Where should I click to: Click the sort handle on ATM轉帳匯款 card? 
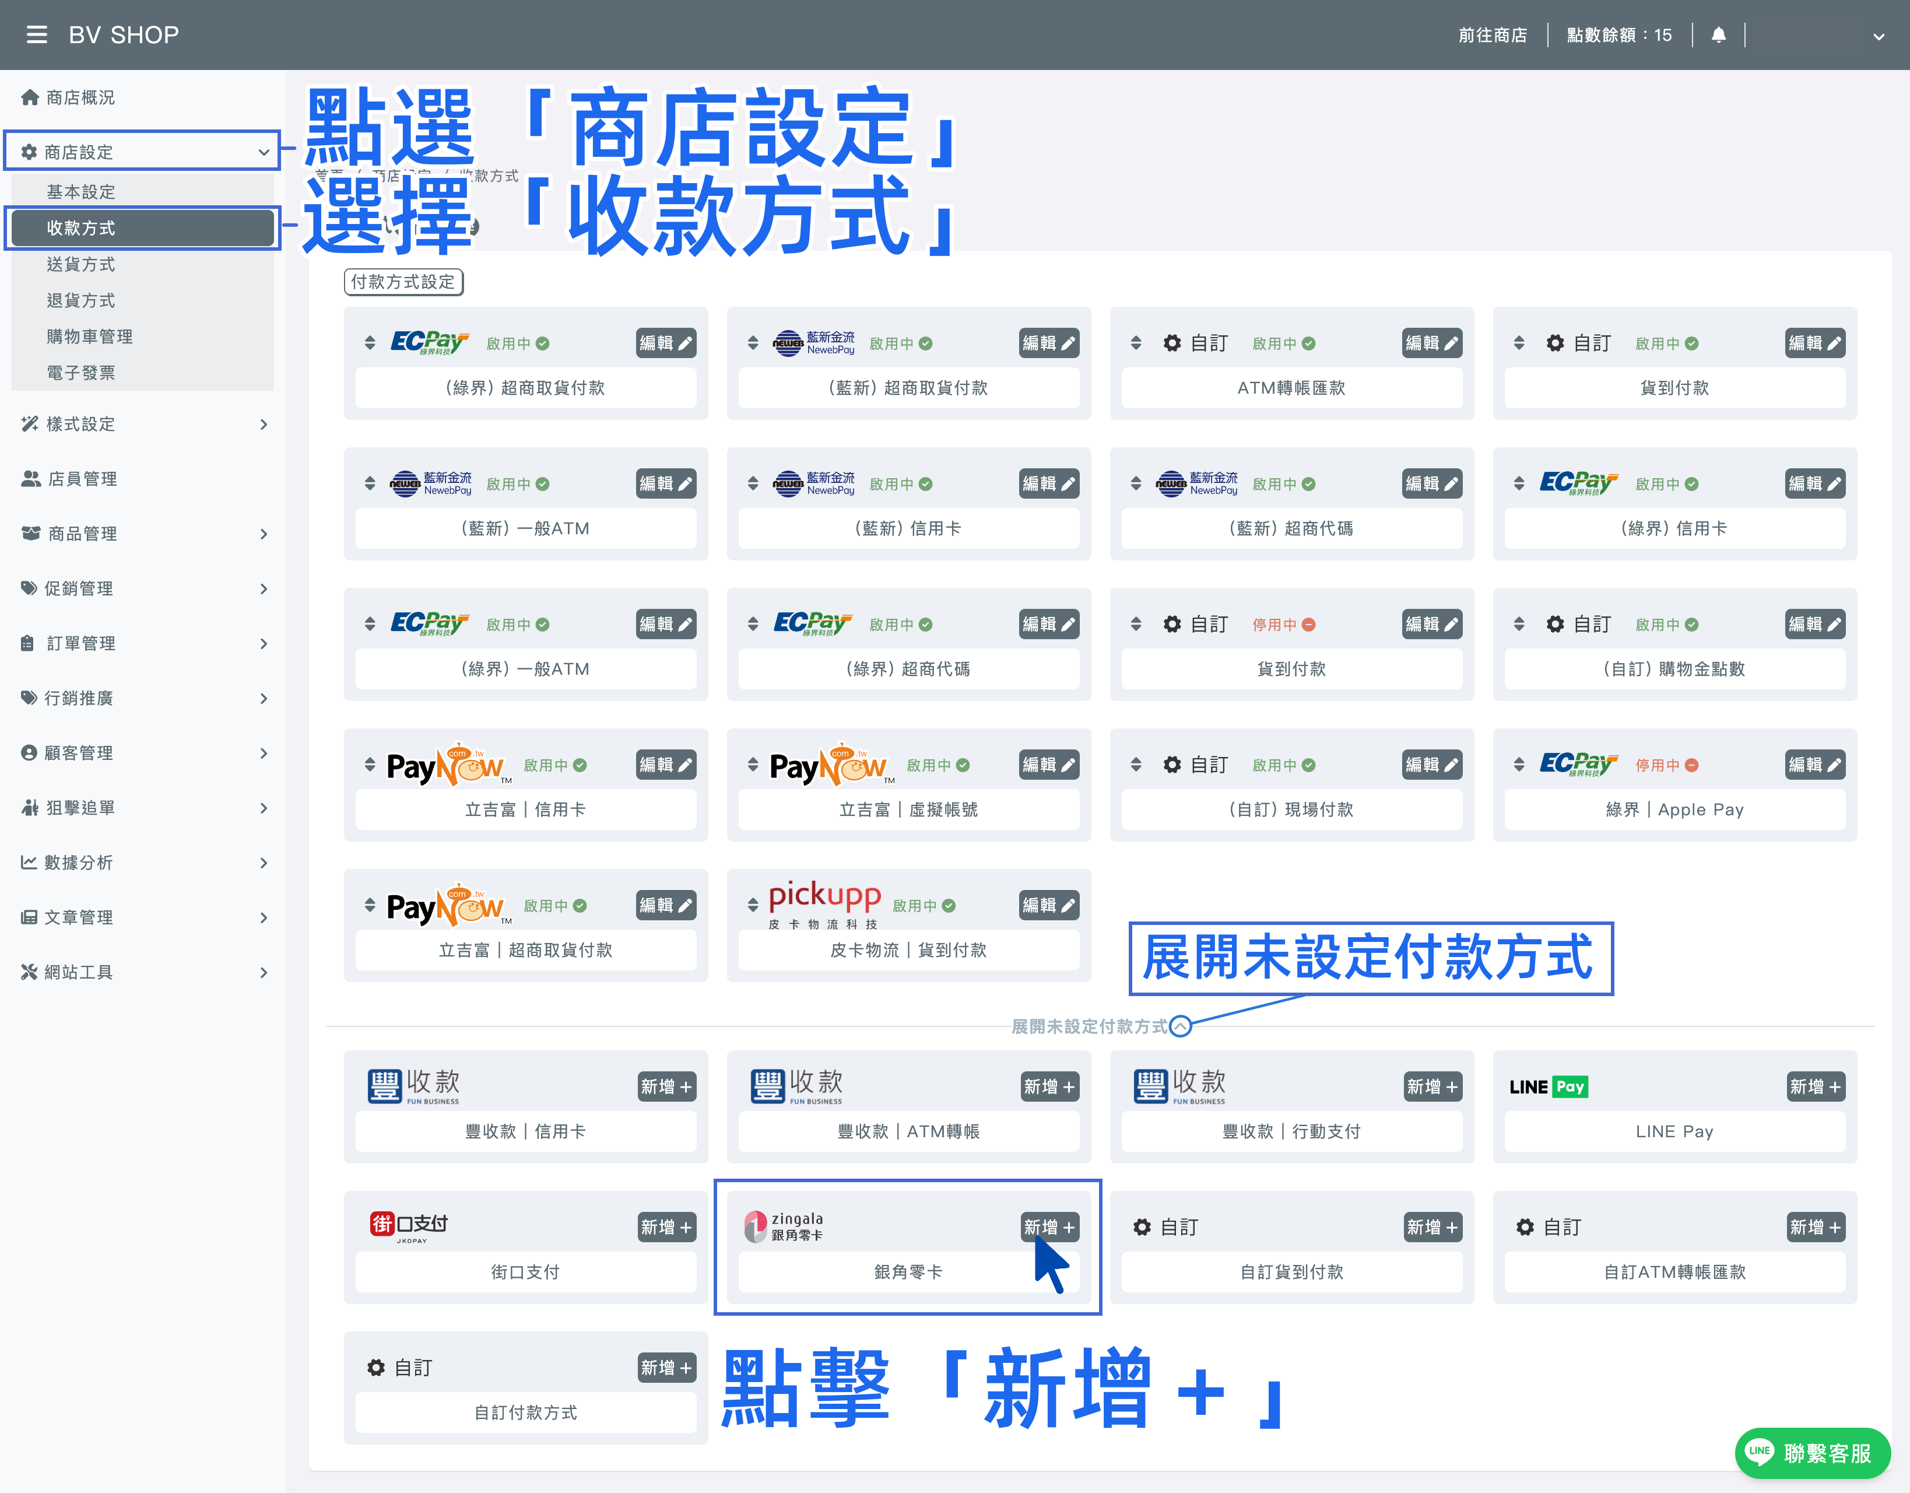1136,343
